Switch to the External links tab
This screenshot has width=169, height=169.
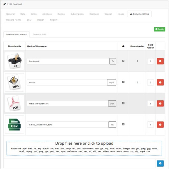(40, 34)
